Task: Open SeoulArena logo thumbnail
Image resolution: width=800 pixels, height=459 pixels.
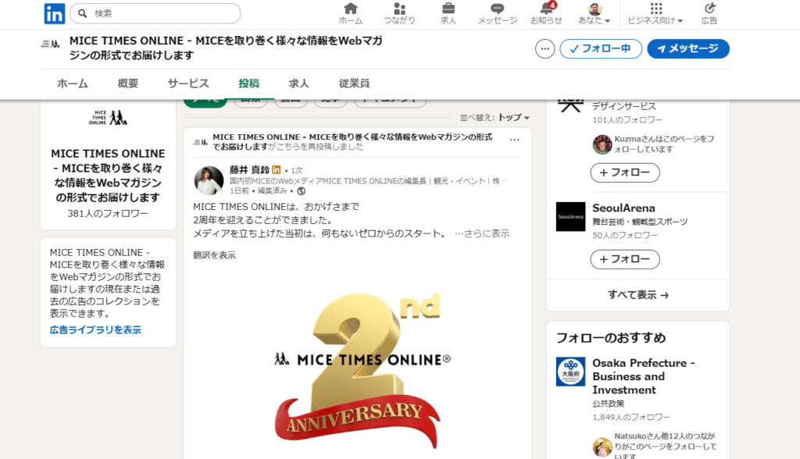Action: (x=570, y=217)
